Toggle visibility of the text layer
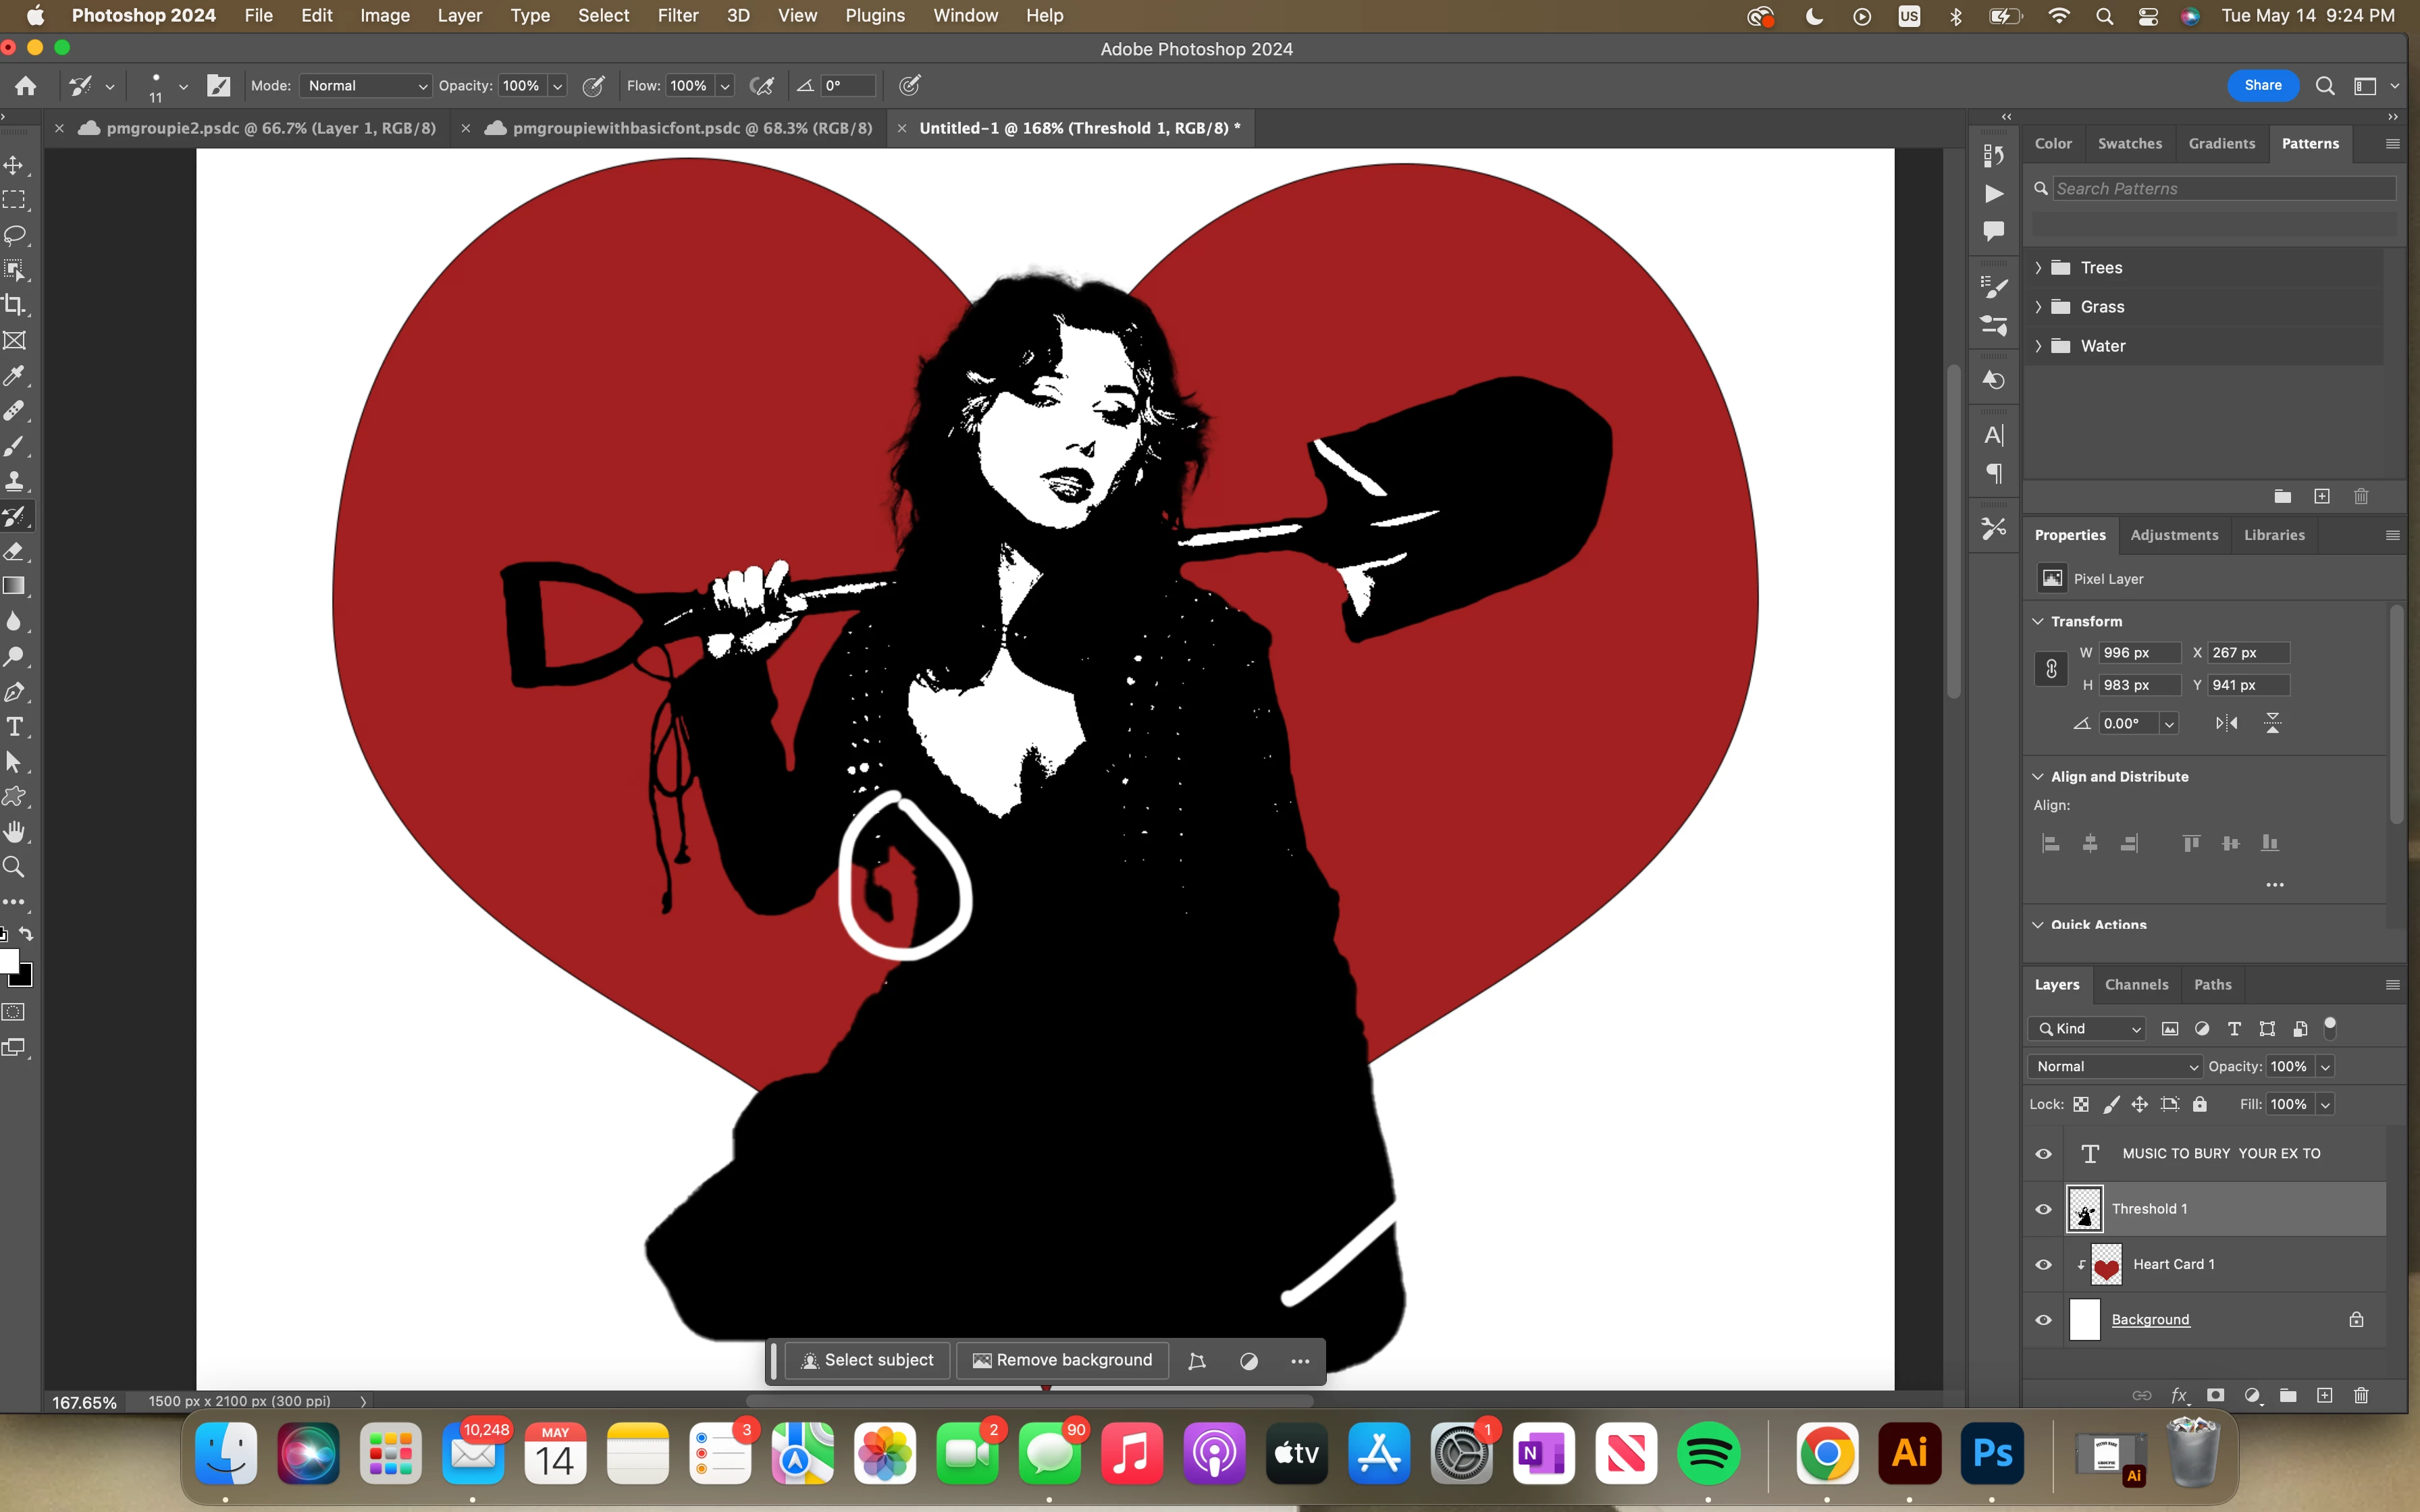 pyautogui.click(x=2043, y=1153)
